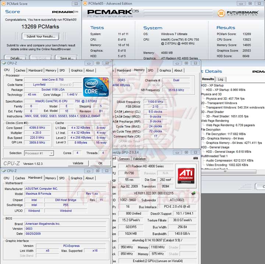
Task: Select the Results tab in Result Details
Action: (208, 79)
